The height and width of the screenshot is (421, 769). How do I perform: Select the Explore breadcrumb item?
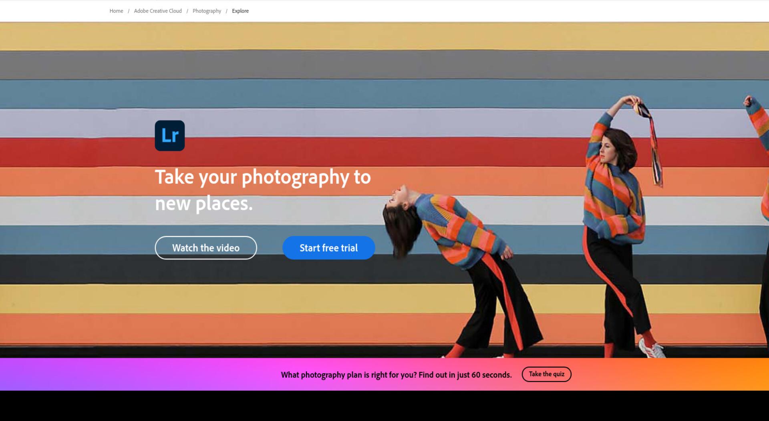point(240,11)
